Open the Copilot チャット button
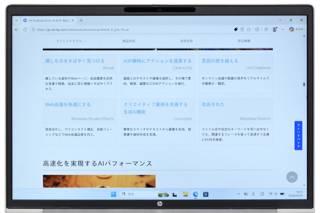 [x=296, y=29]
